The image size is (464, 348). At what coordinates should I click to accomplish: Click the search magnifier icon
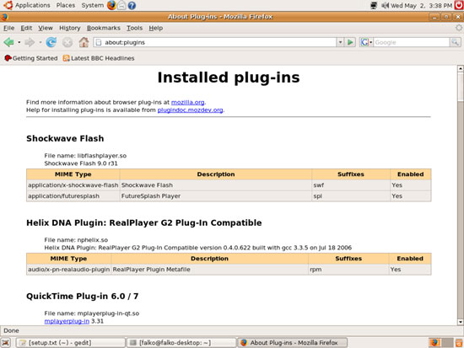click(455, 42)
